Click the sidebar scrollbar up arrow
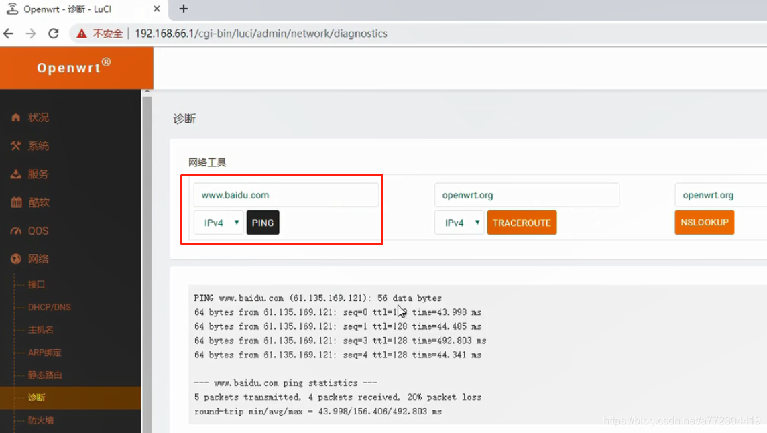The image size is (767, 433). [x=147, y=91]
